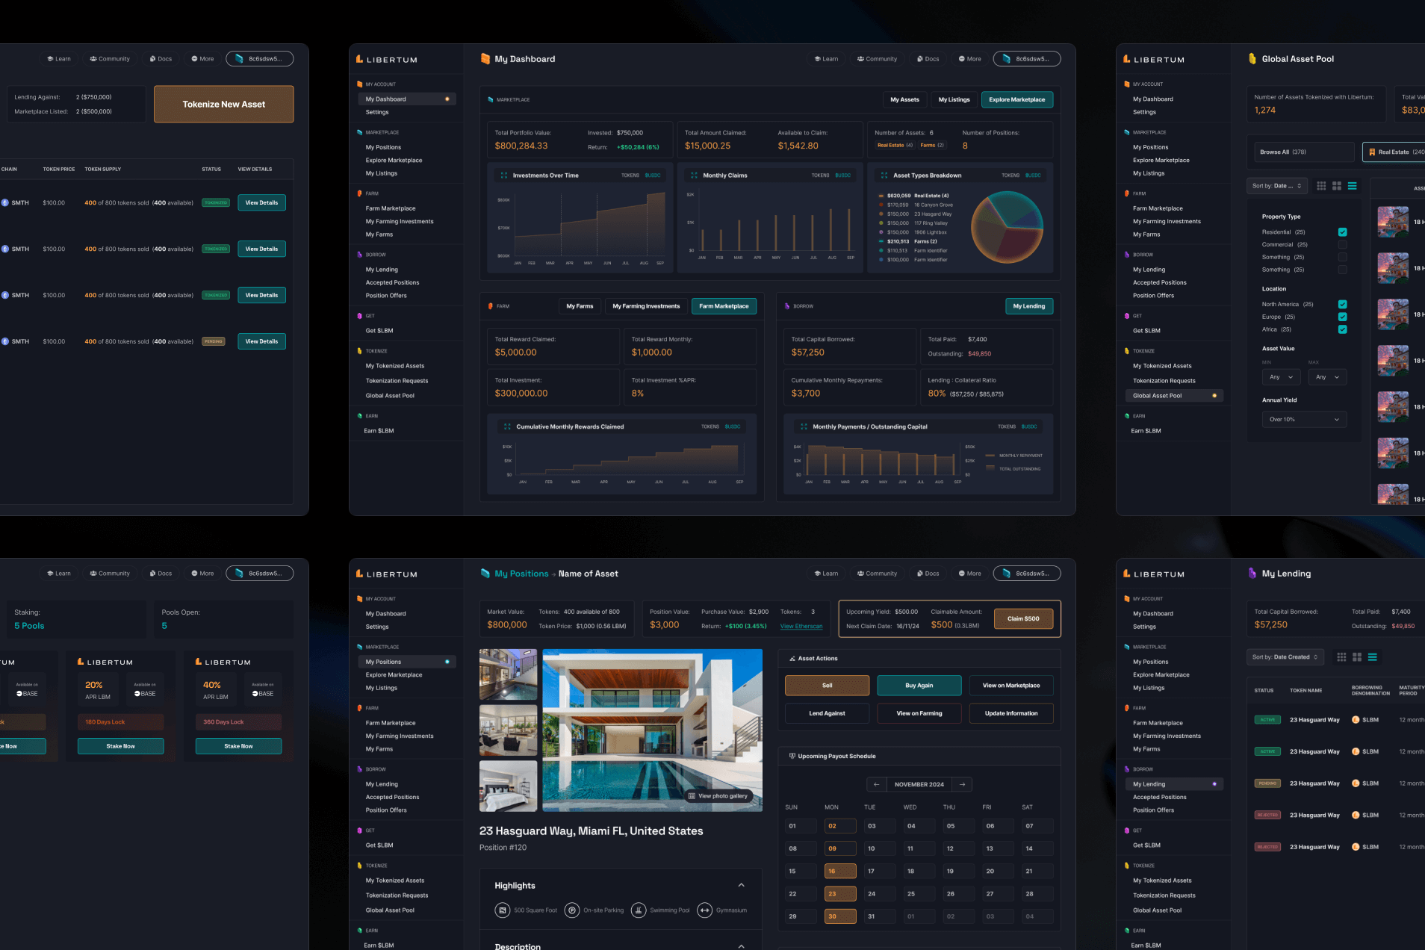Open the MAX asset value dropdown
Image resolution: width=1425 pixels, height=950 pixels.
[x=1328, y=377]
